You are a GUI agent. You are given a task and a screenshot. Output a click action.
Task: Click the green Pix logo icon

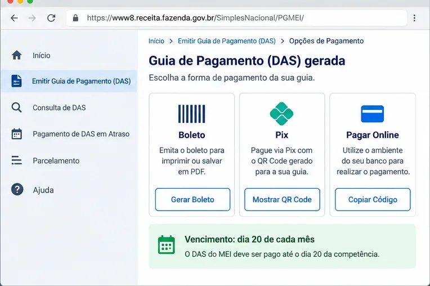pos(281,114)
